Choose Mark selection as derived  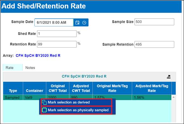pyautogui.click(x=77, y=102)
